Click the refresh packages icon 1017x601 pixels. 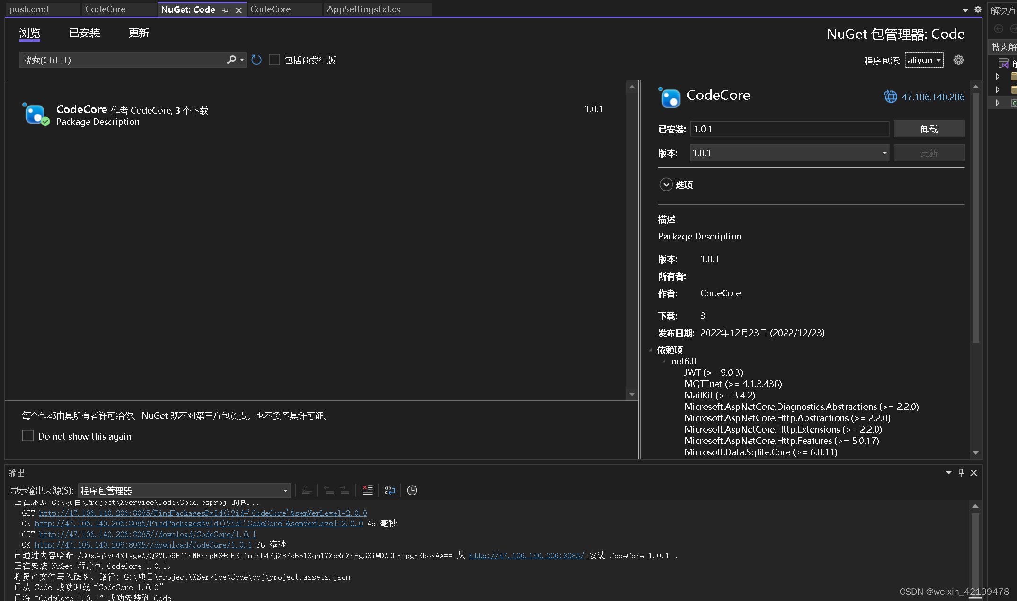pos(256,60)
